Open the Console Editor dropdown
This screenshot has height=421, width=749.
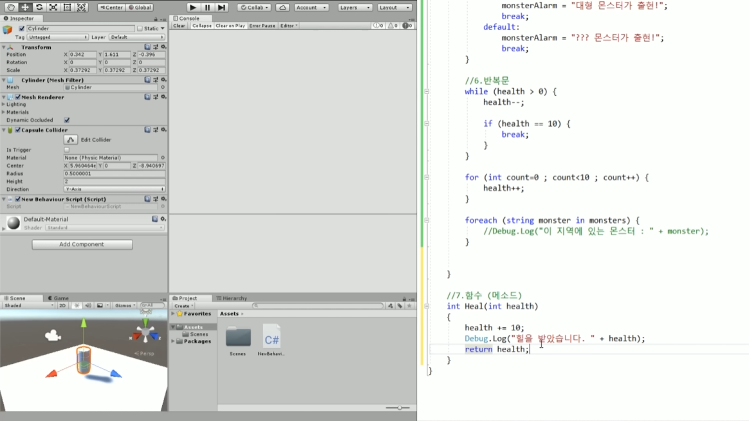pos(288,26)
